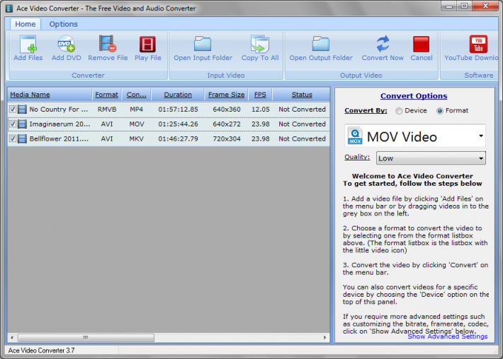Sort by the Duration column header
The width and height of the screenshot is (503, 359).
tap(178, 95)
